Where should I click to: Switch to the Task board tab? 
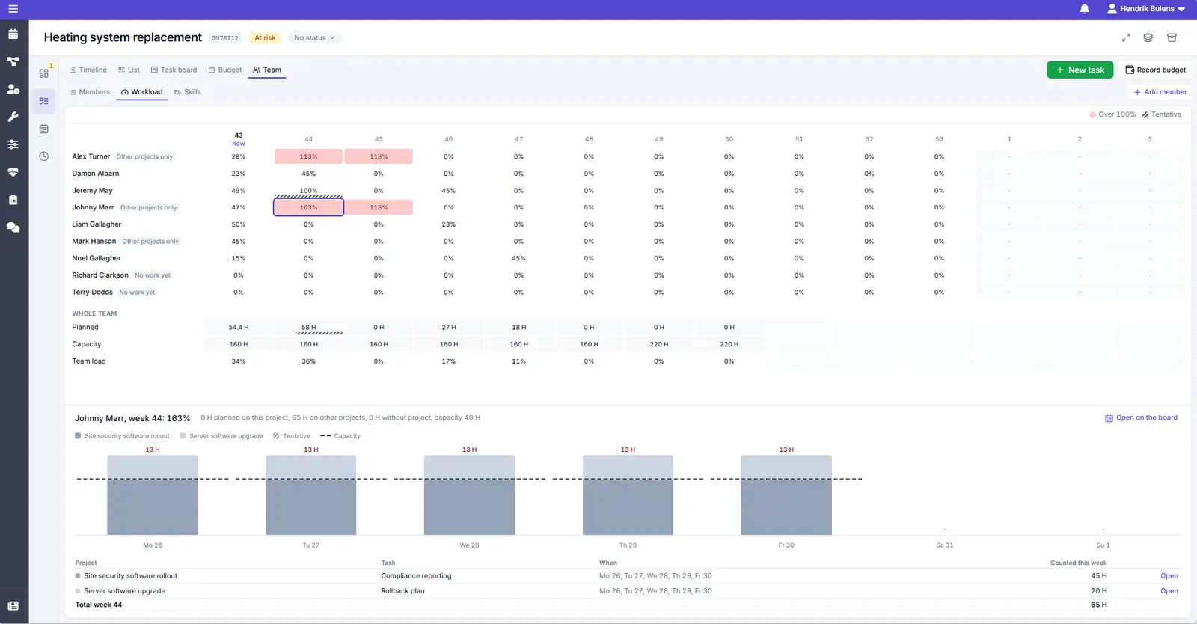(x=174, y=70)
